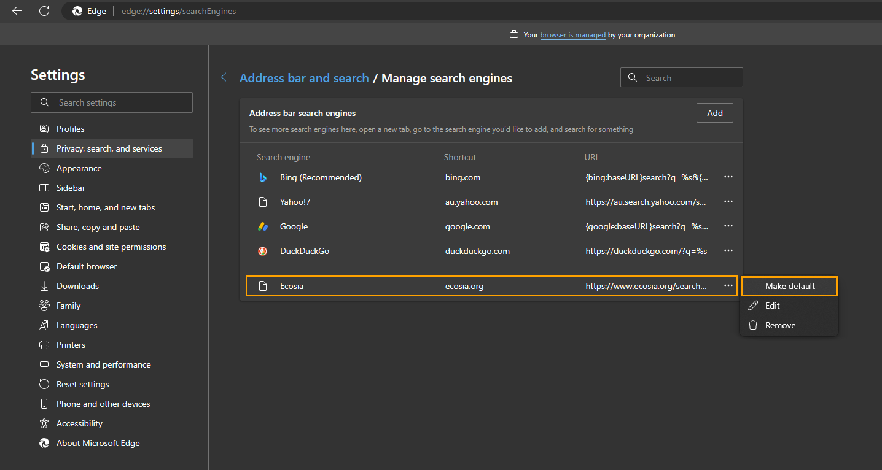Open System and performance settings

coord(112,364)
